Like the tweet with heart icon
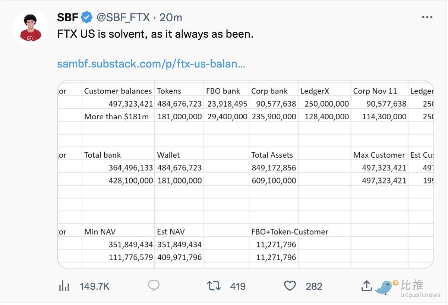Viewport: 448px width, 305px height. click(290, 286)
